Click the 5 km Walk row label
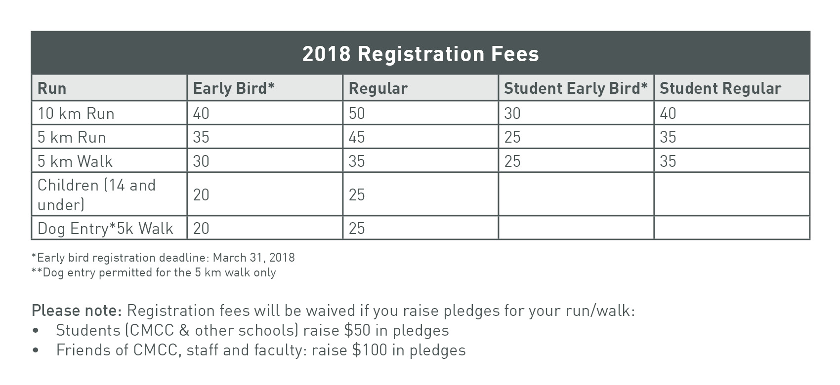Image resolution: width=840 pixels, height=385 pixels. (75, 161)
